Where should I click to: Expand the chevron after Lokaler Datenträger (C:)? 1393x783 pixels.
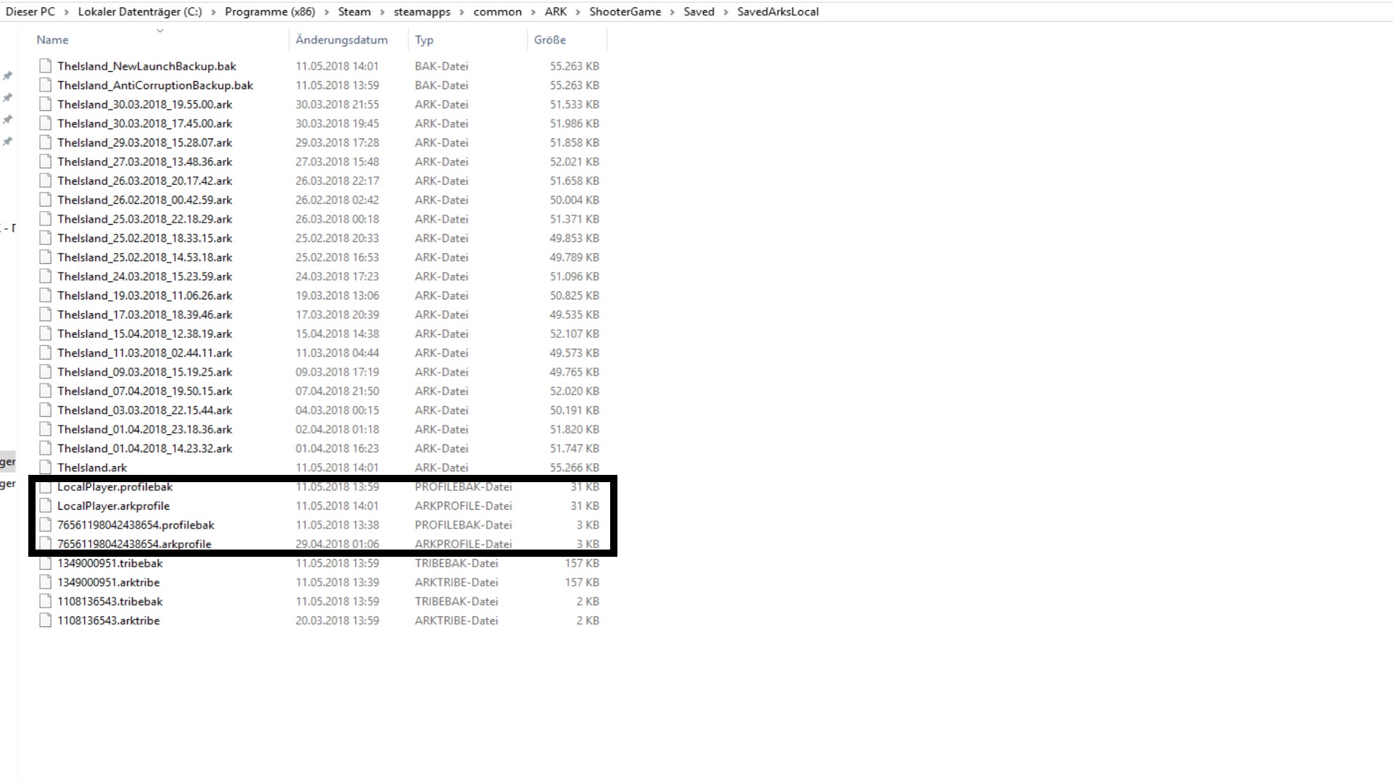point(213,12)
